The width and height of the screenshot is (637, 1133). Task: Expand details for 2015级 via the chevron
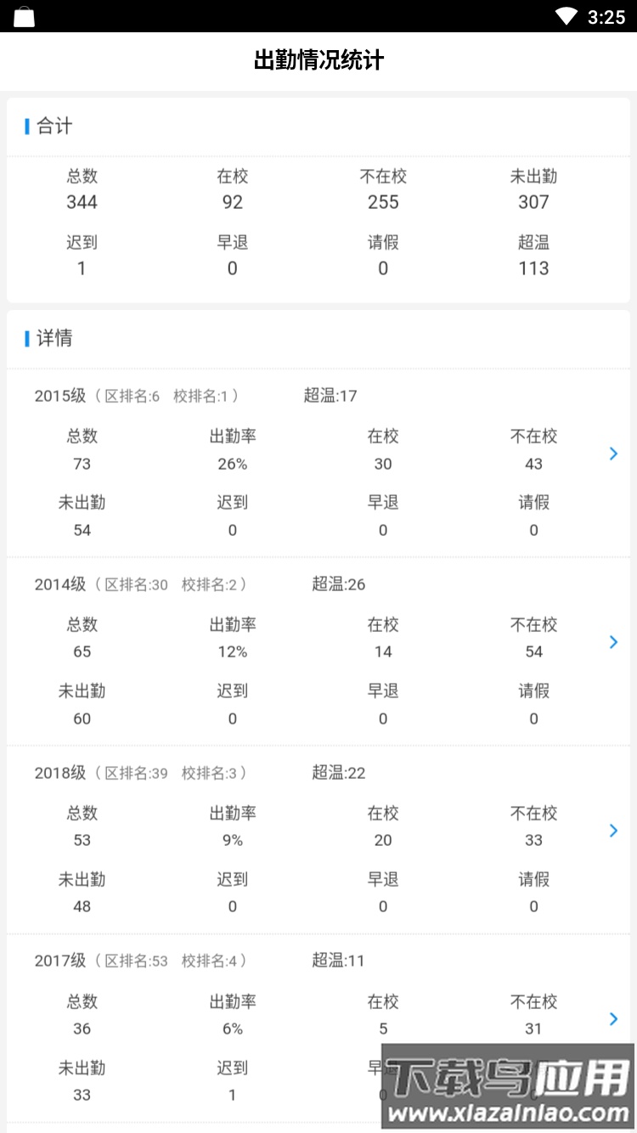coord(613,454)
